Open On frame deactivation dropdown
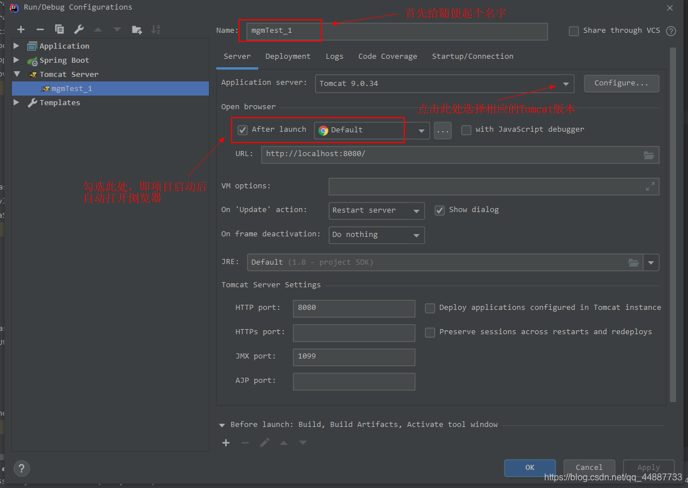The image size is (688, 488). coord(377,235)
